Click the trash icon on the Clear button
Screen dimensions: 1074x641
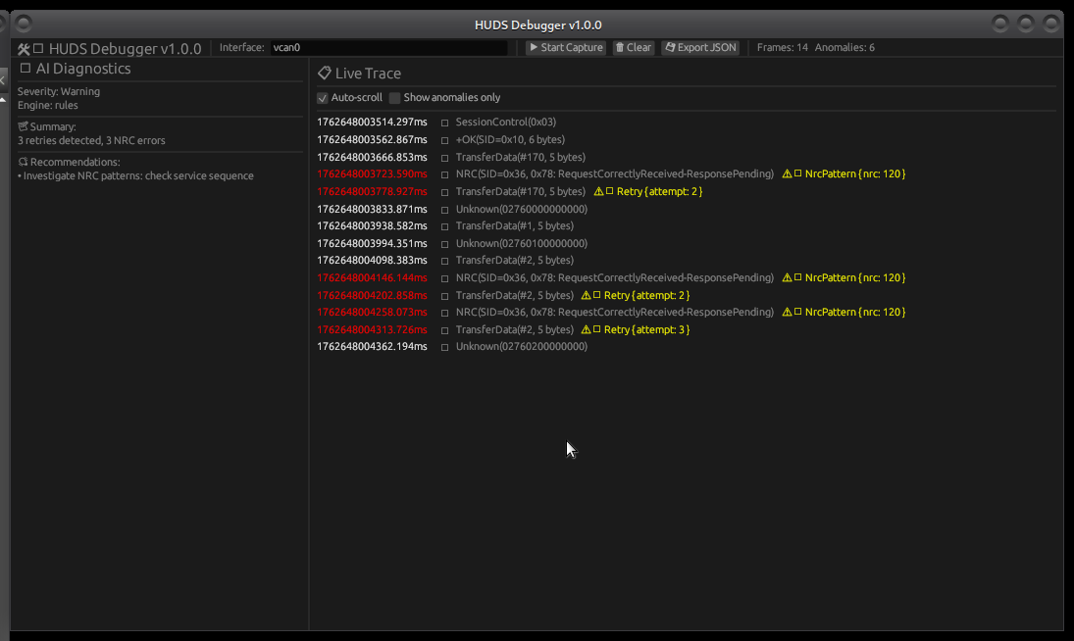click(619, 47)
